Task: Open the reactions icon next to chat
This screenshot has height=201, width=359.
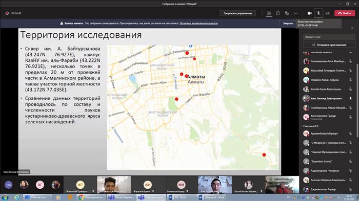Action: coord(287,13)
